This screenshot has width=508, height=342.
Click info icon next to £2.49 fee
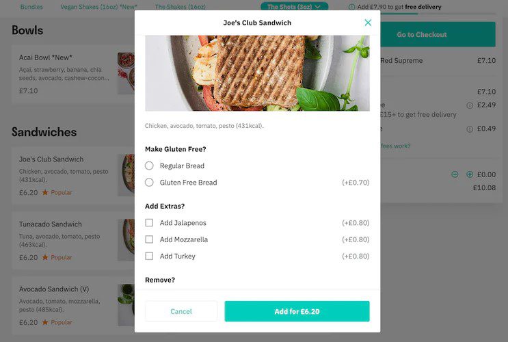click(x=470, y=105)
